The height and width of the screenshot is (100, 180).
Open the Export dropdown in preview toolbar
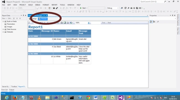pos(71,23)
